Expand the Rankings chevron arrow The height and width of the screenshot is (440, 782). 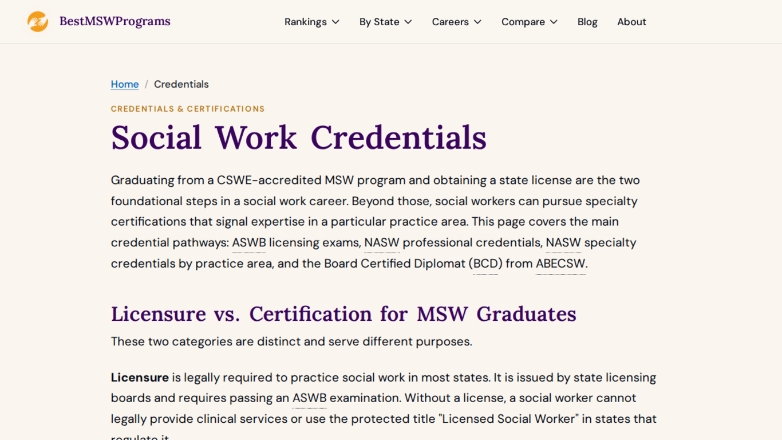pyautogui.click(x=335, y=22)
